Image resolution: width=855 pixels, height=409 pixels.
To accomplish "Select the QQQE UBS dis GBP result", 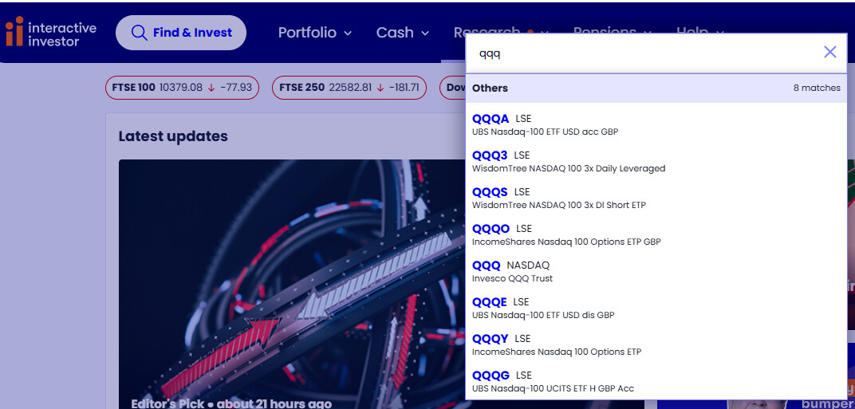I will (656, 308).
